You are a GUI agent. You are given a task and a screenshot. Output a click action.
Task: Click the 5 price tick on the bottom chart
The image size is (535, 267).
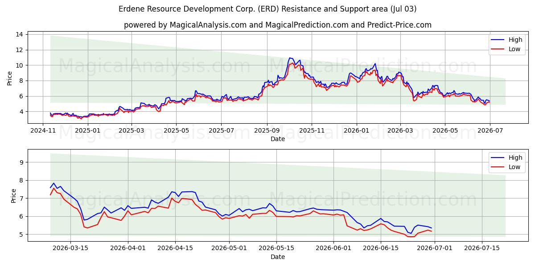tap(22, 235)
